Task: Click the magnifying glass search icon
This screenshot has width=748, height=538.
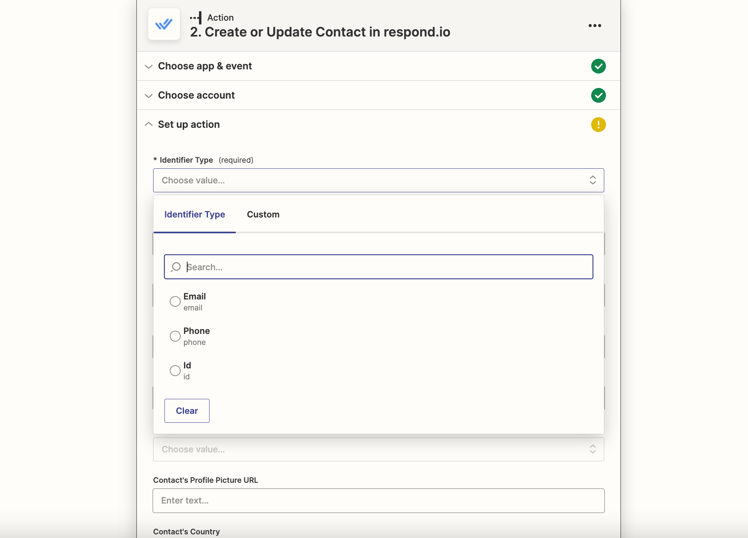Action: pos(175,267)
